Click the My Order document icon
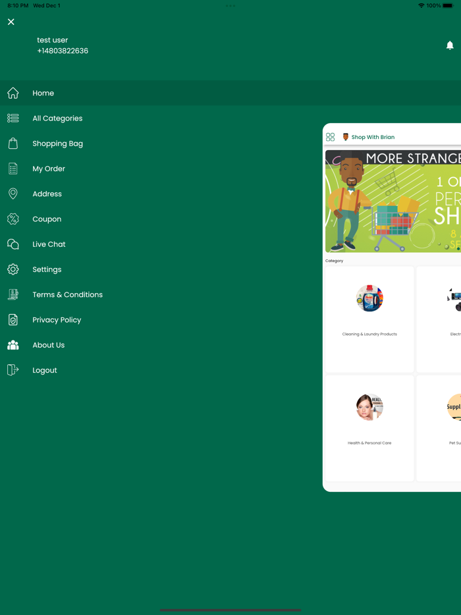Image resolution: width=461 pixels, height=615 pixels. 13,169
